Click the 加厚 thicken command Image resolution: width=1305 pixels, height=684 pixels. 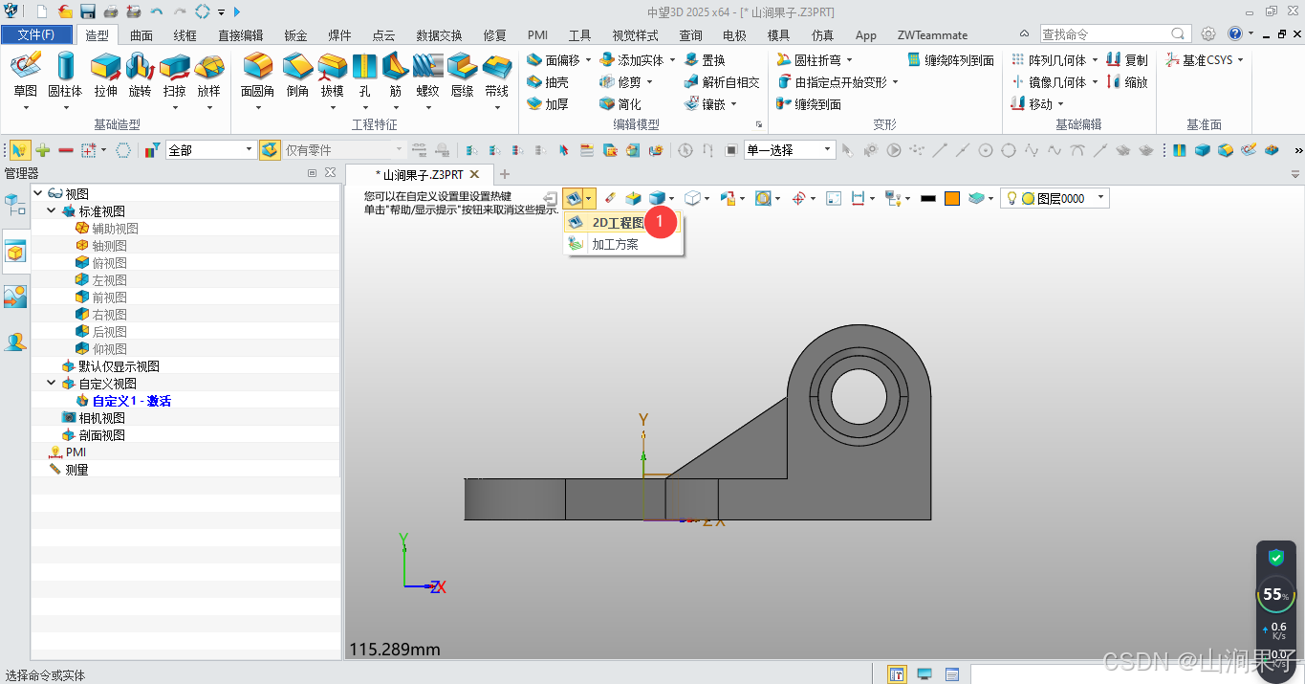(x=547, y=104)
